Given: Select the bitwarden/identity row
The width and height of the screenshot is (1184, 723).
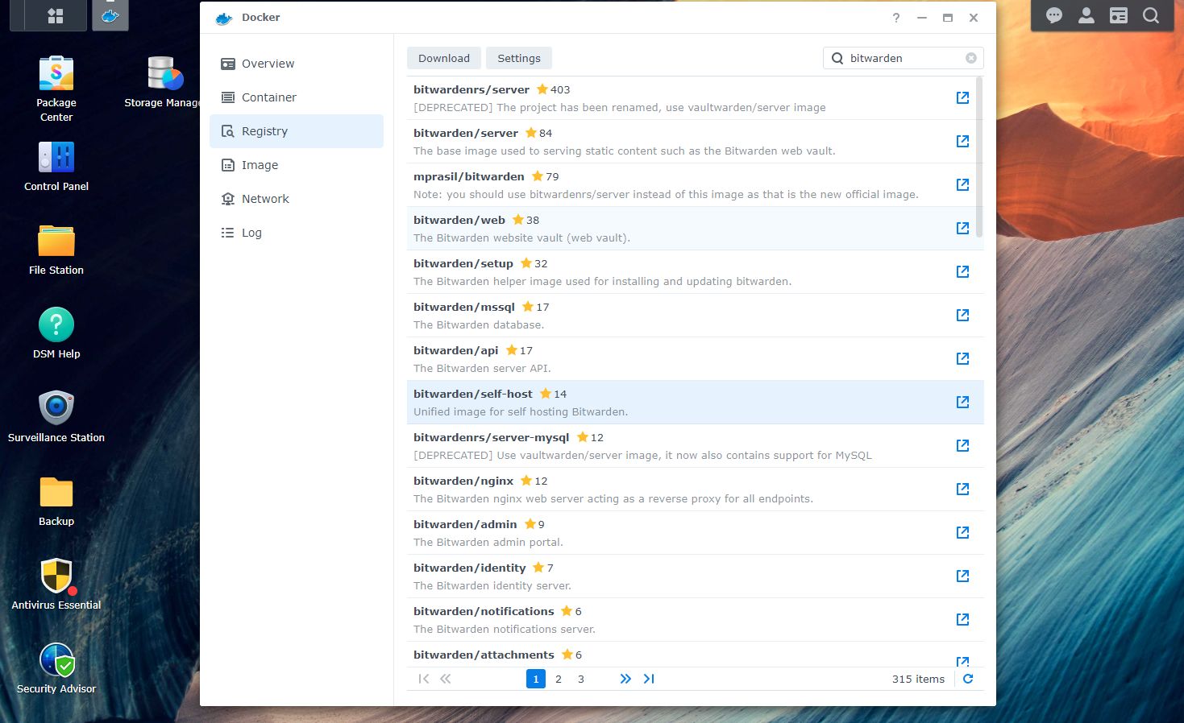Looking at the screenshot, I should 696,576.
